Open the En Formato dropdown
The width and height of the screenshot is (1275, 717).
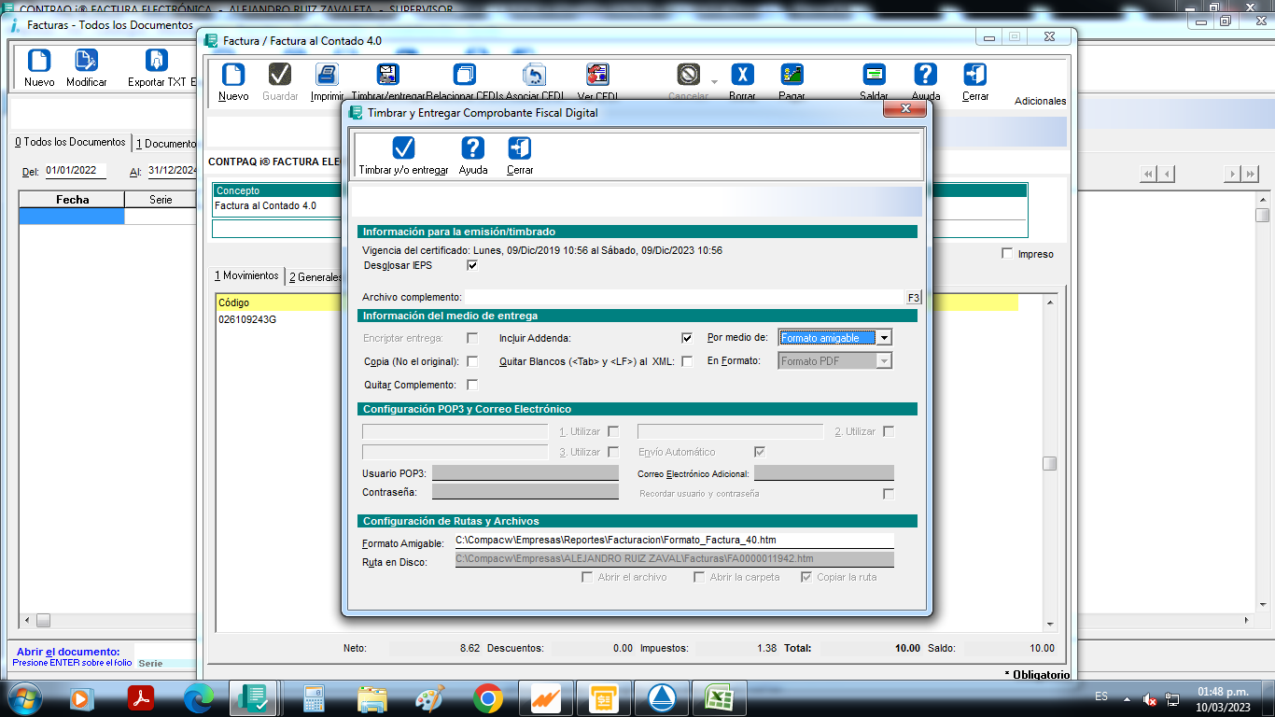click(x=885, y=361)
